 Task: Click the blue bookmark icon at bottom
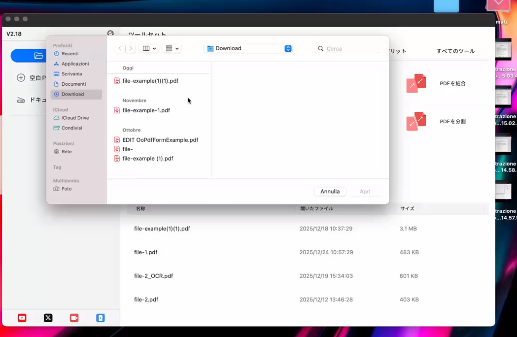click(101, 318)
